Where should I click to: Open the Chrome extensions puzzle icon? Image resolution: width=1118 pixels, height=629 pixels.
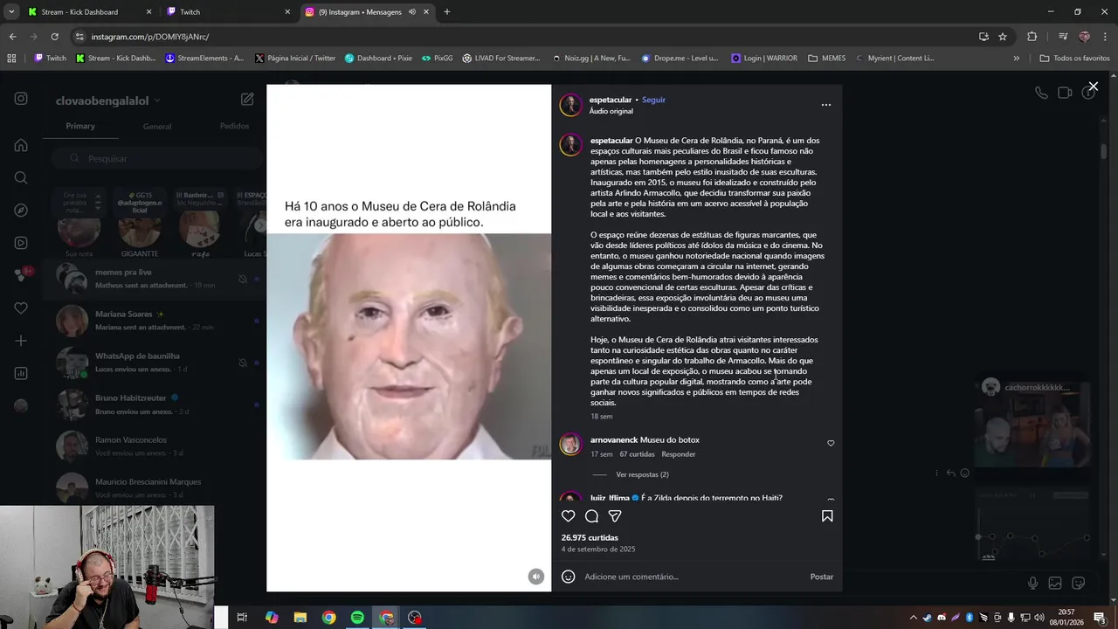point(1032,37)
